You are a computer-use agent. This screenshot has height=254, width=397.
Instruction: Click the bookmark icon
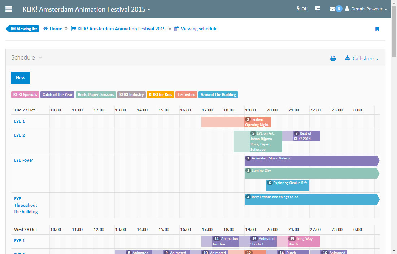click(377, 29)
